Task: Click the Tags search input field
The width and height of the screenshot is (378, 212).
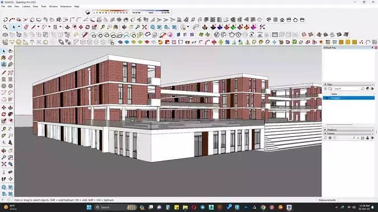Action: pyautogui.click(x=347, y=89)
